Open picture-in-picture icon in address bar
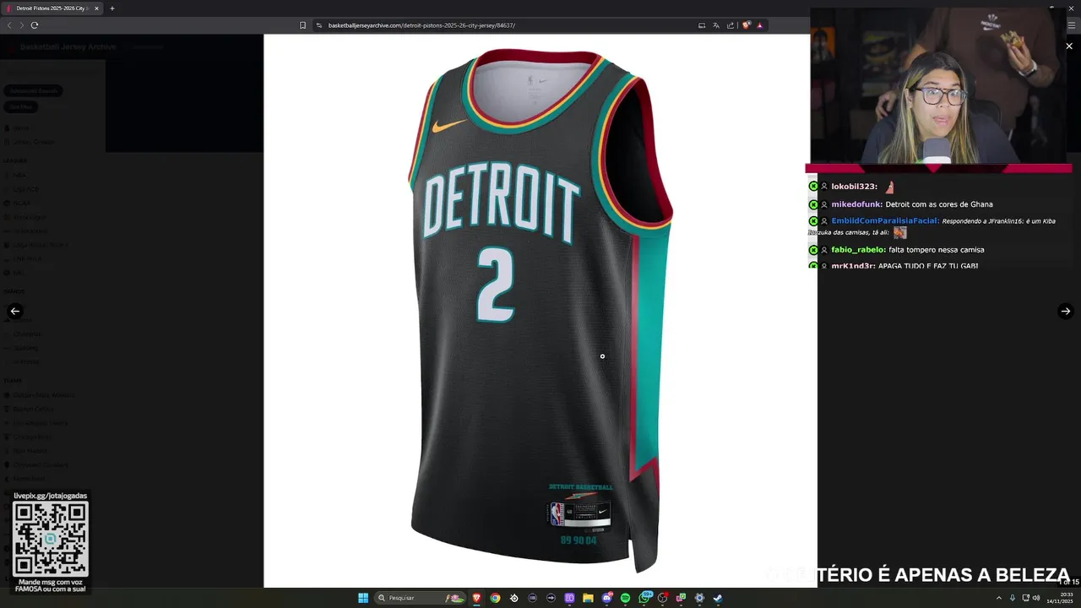Image resolution: width=1081 pixels, height=608 pixels. click(701, 25)
